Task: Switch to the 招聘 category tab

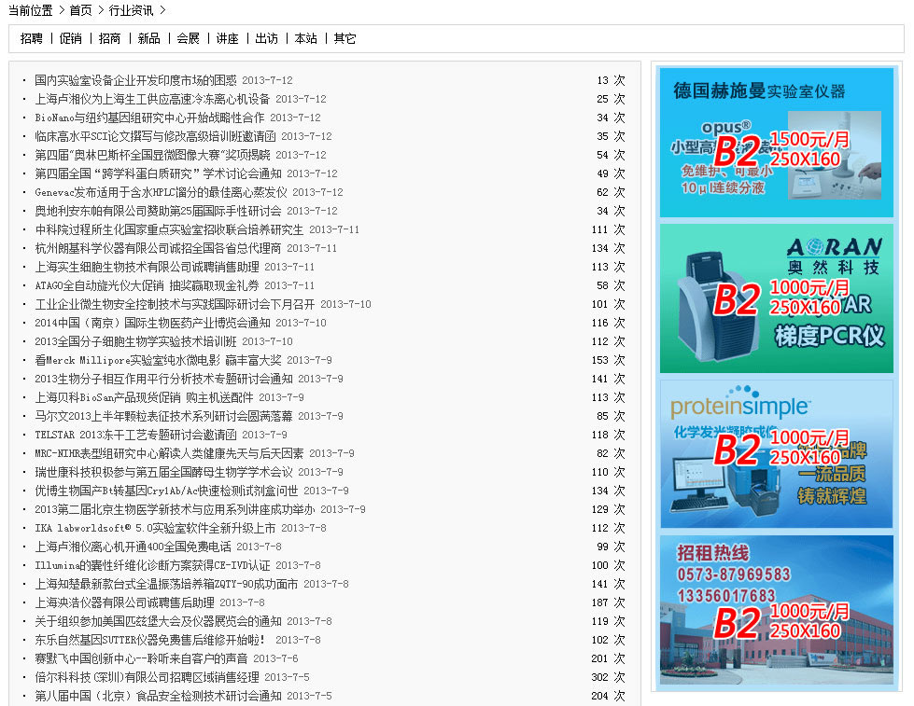Action: coord(32,38)
